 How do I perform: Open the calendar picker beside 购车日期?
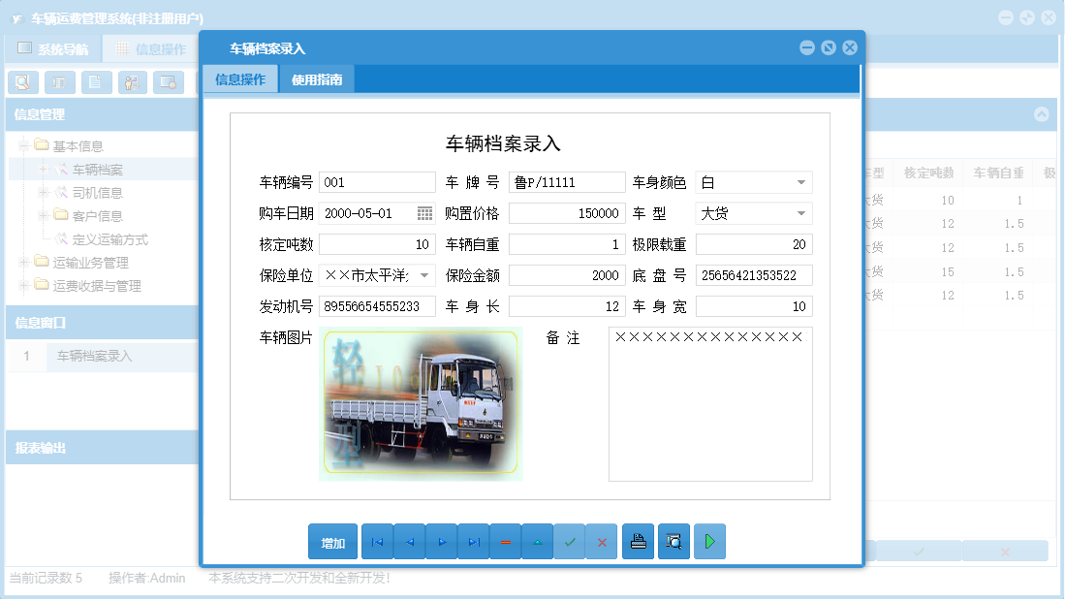click(x=425, y=212)
